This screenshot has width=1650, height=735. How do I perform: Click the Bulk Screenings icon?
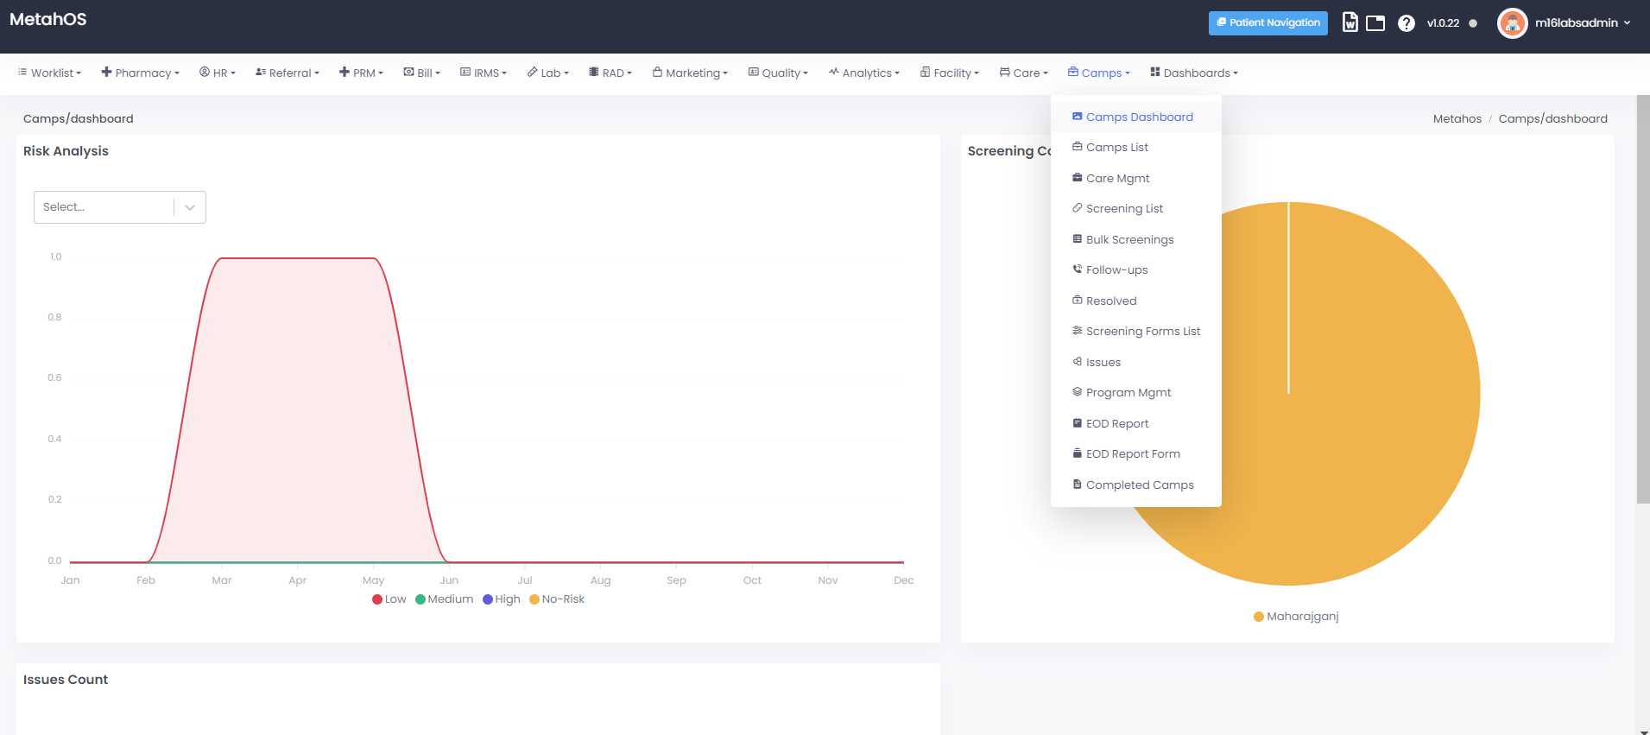coord(1077,239)
